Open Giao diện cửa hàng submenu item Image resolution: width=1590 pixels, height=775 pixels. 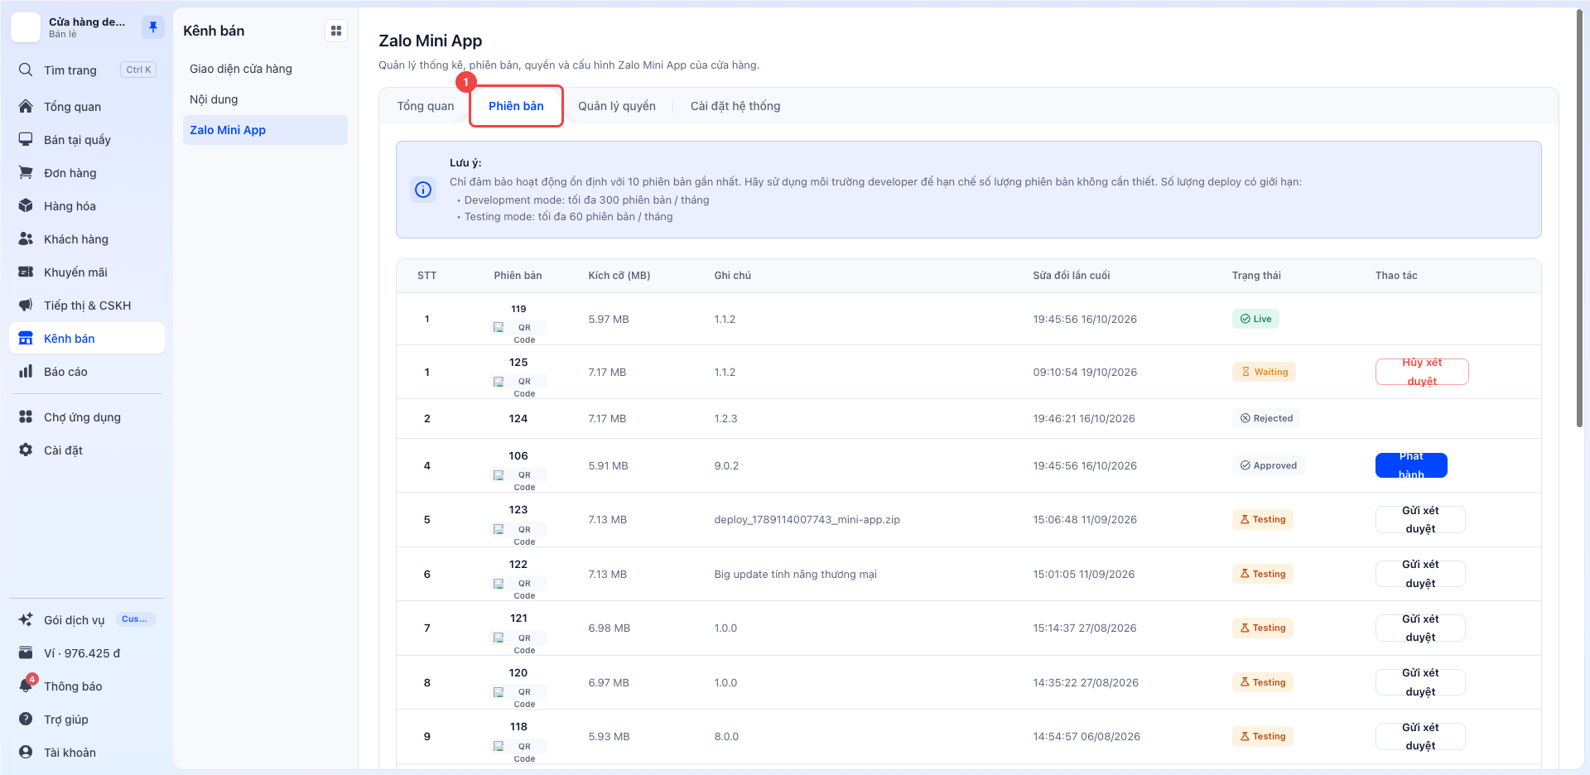265,69
